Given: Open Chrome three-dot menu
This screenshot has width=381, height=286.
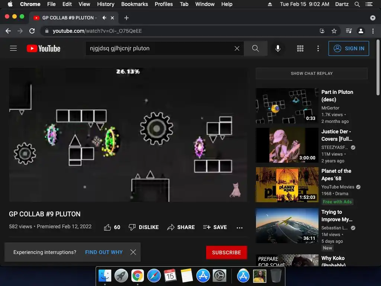Looking at the screenshot, I should click(x=373, y=31).
